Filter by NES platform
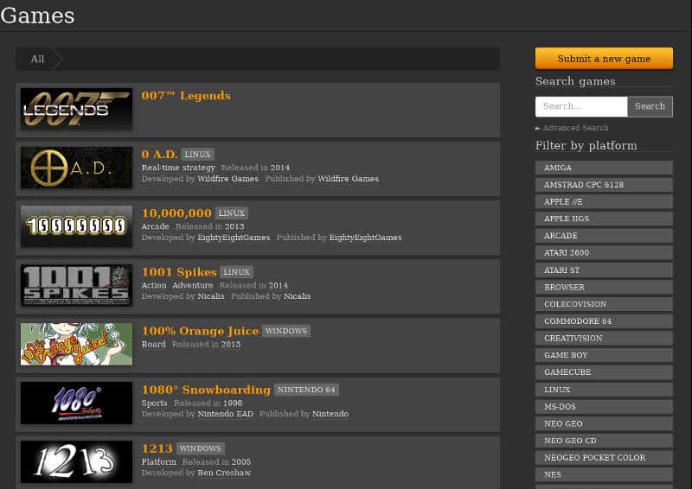Screen dimensions: 692x489 click(604, 474)
